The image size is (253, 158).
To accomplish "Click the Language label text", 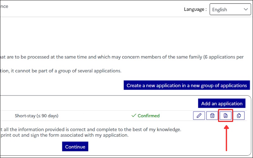I will [x=195, y=9].
